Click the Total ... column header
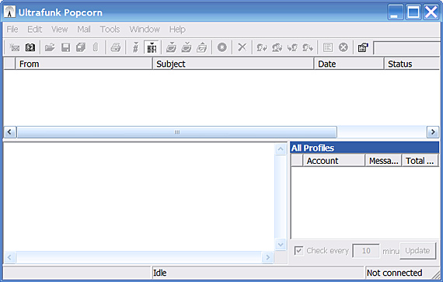The width and height of the screenshot is (443, 282). pyautogui.click(x=420, y=161)
